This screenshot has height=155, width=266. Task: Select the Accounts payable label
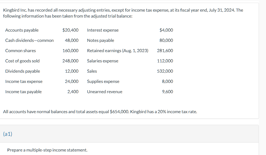click(22, 30)
